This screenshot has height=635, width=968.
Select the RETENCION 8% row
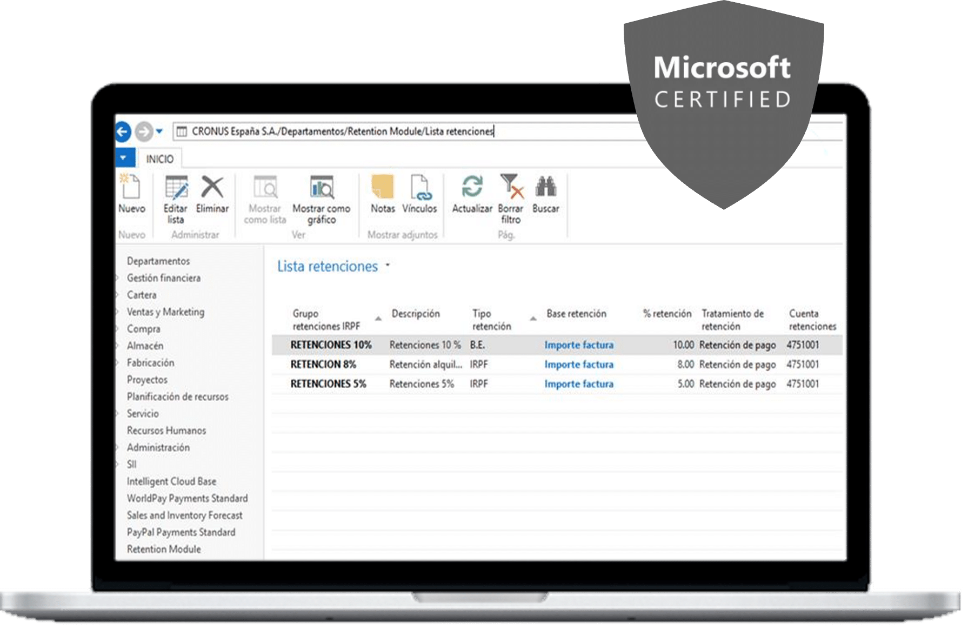(x=557, y=365)
